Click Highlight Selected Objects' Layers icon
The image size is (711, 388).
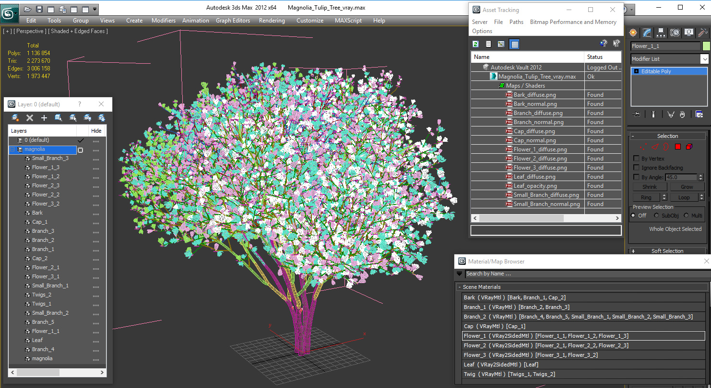pyautogui.click(x=73, y=117)
